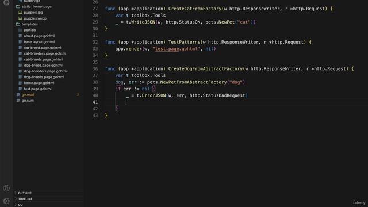Image resolution: width=368 pixels, height=207 pixels.
Task: Click line number 41 in gutter
Action: (x=95, y=102)
